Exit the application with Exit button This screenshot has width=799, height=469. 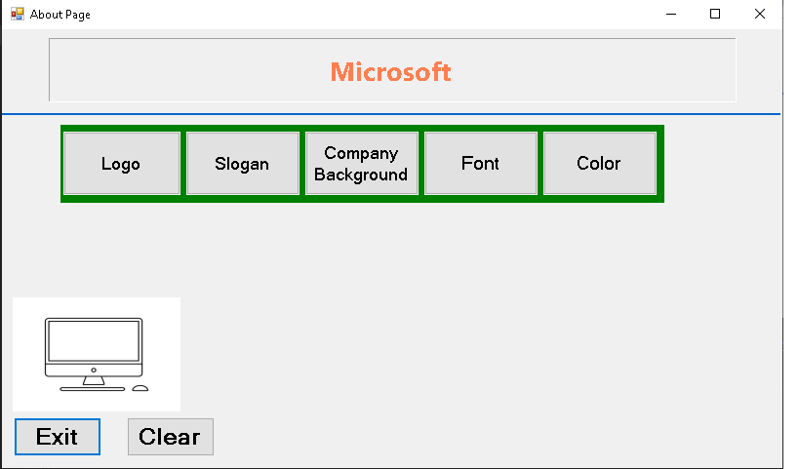click(x=57, y=437)
